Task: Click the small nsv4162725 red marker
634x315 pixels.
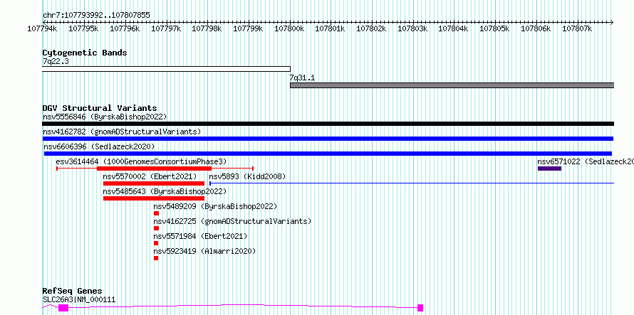Action: pyautogui.click(x=156, y=228)
